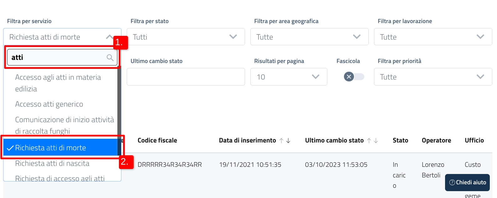Toggle the Fascicola switch
The image size is (497, 198).
coord(354,77)
